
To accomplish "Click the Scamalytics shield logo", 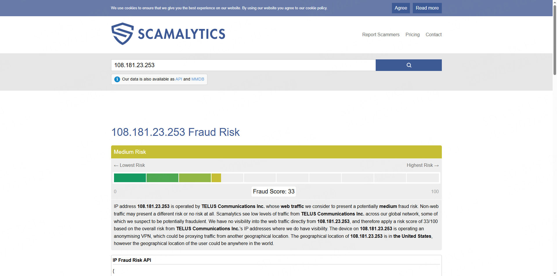I will pos(122,34).
